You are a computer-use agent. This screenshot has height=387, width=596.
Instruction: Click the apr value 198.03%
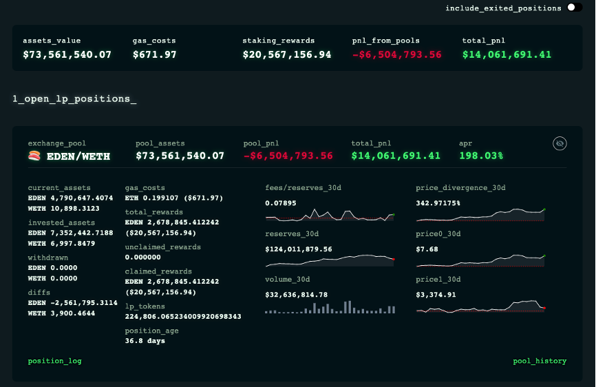tap(481, 156)
